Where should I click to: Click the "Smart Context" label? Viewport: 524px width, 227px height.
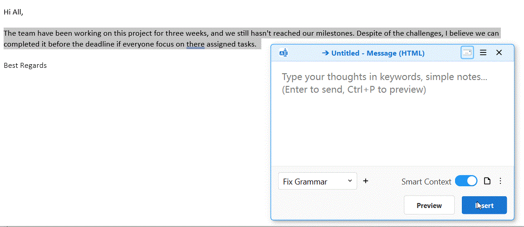pos(426,182)
